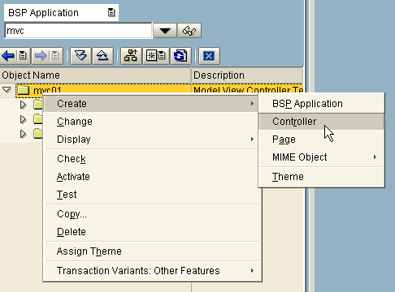Click Model View Controller description cell
This screenshot has height=292, width=395.
[x=248, y=89]
